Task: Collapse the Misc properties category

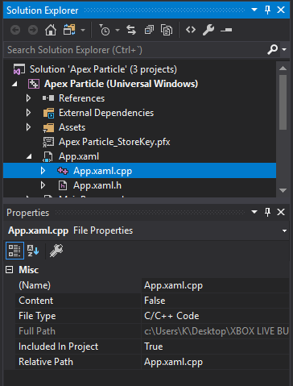Action: coord(10,270)
